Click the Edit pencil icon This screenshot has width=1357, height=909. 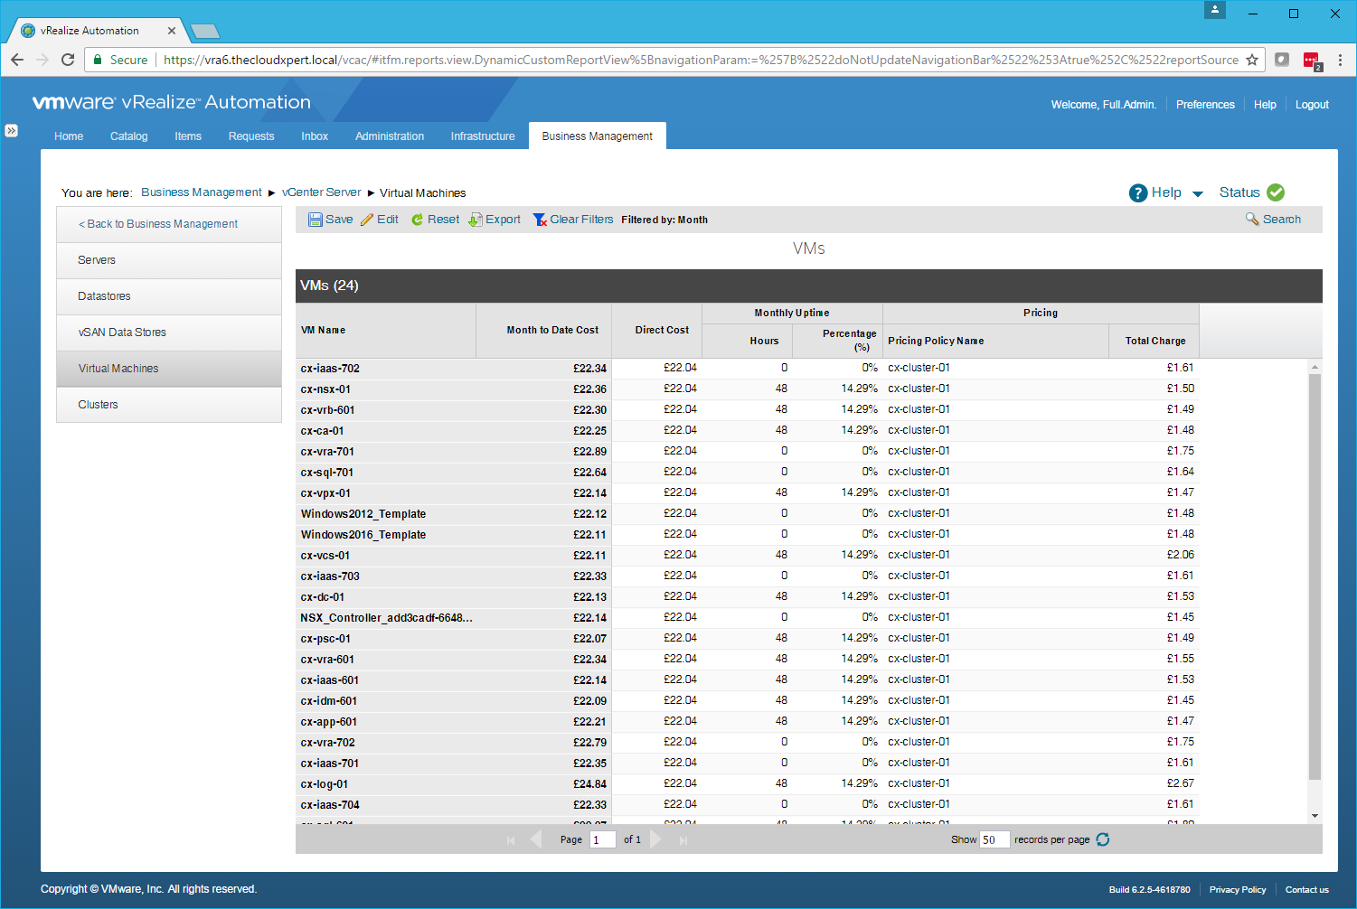(367, 220)
